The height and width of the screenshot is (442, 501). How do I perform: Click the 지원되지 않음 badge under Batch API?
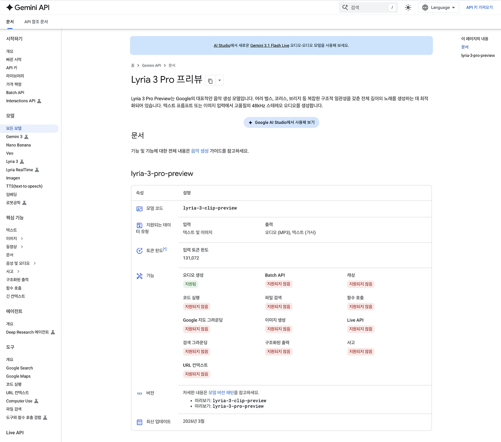(279, 284)
